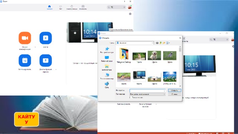Start a new meeting with the orange camera icon
This screenshot has width=238, height=134.
25,38
